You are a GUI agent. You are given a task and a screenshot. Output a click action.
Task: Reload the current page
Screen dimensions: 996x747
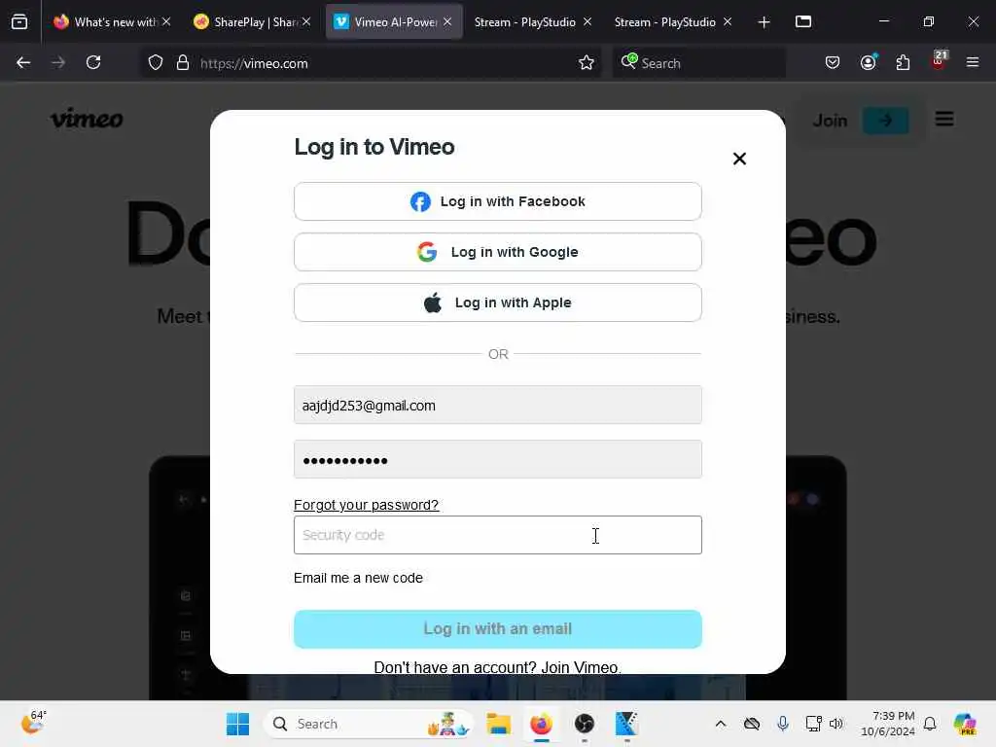pos(93,62)
